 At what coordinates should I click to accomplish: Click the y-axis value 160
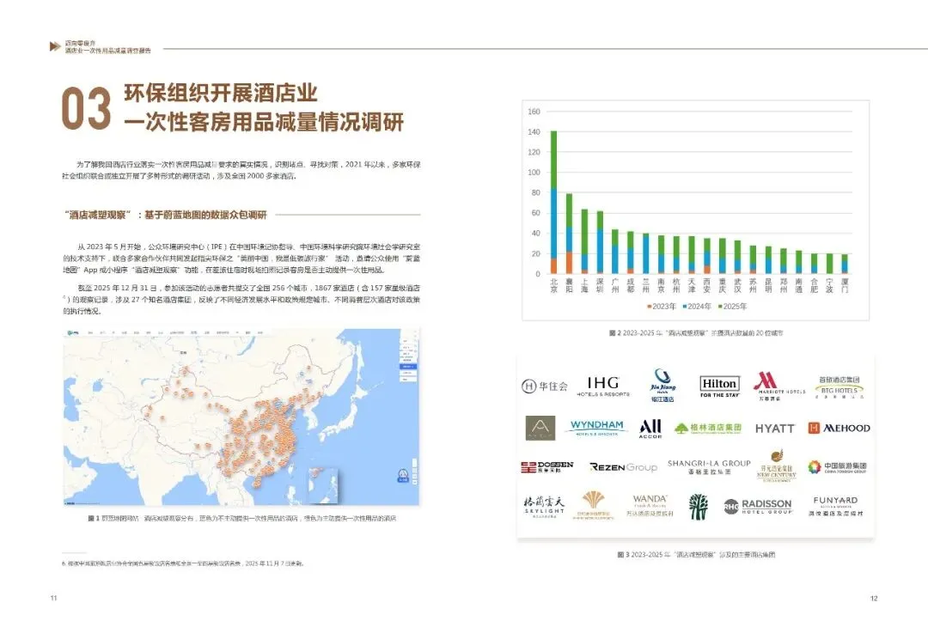pyautogui.click(x=534, y=112)
